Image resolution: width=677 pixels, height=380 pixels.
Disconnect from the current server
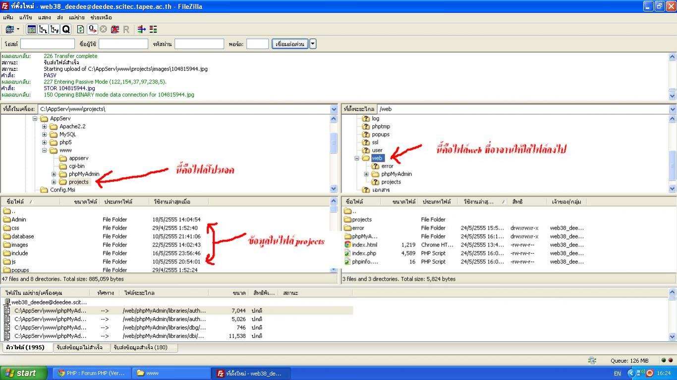point(115,29)
